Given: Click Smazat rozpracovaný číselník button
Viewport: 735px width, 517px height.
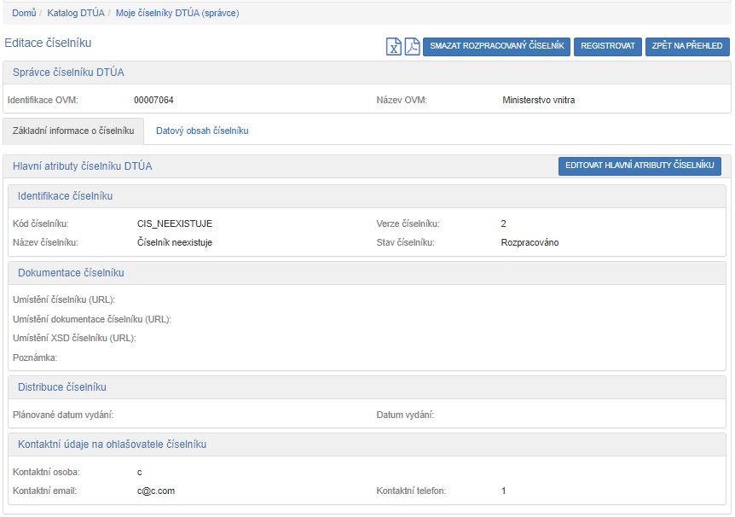Looking at the screenshot, I should (496, 46).
